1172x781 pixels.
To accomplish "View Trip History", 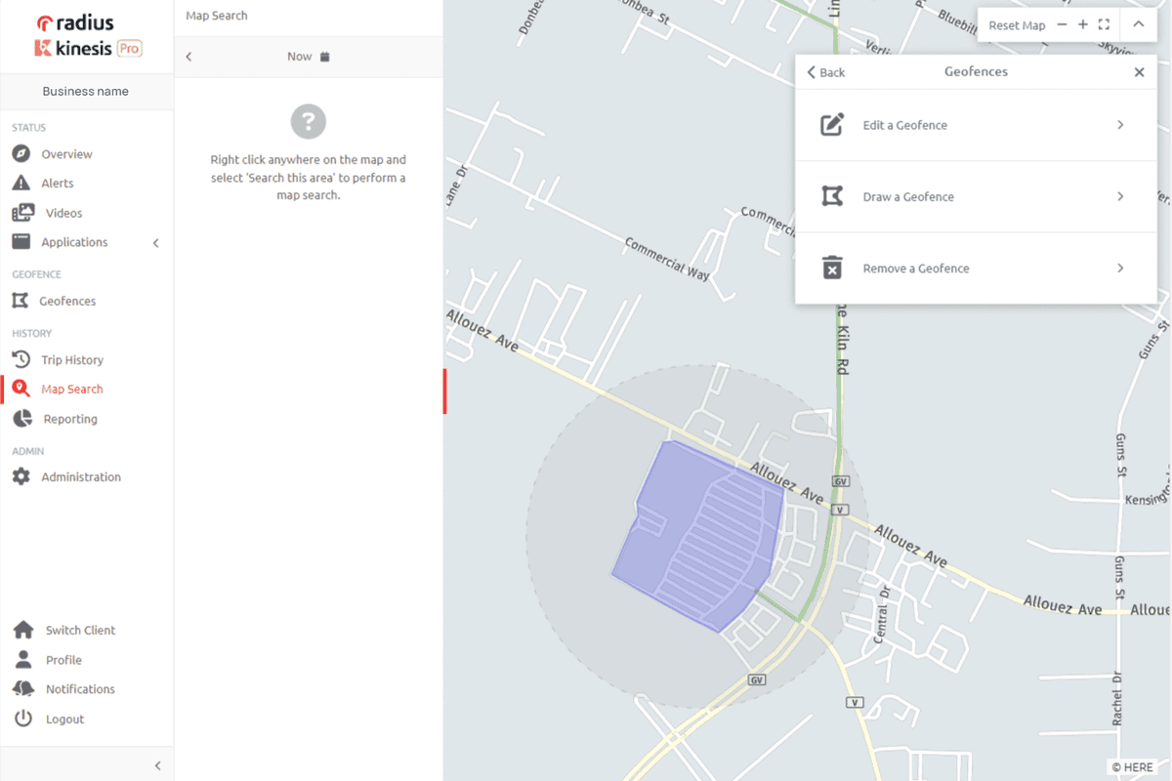I will pos(69,359).
